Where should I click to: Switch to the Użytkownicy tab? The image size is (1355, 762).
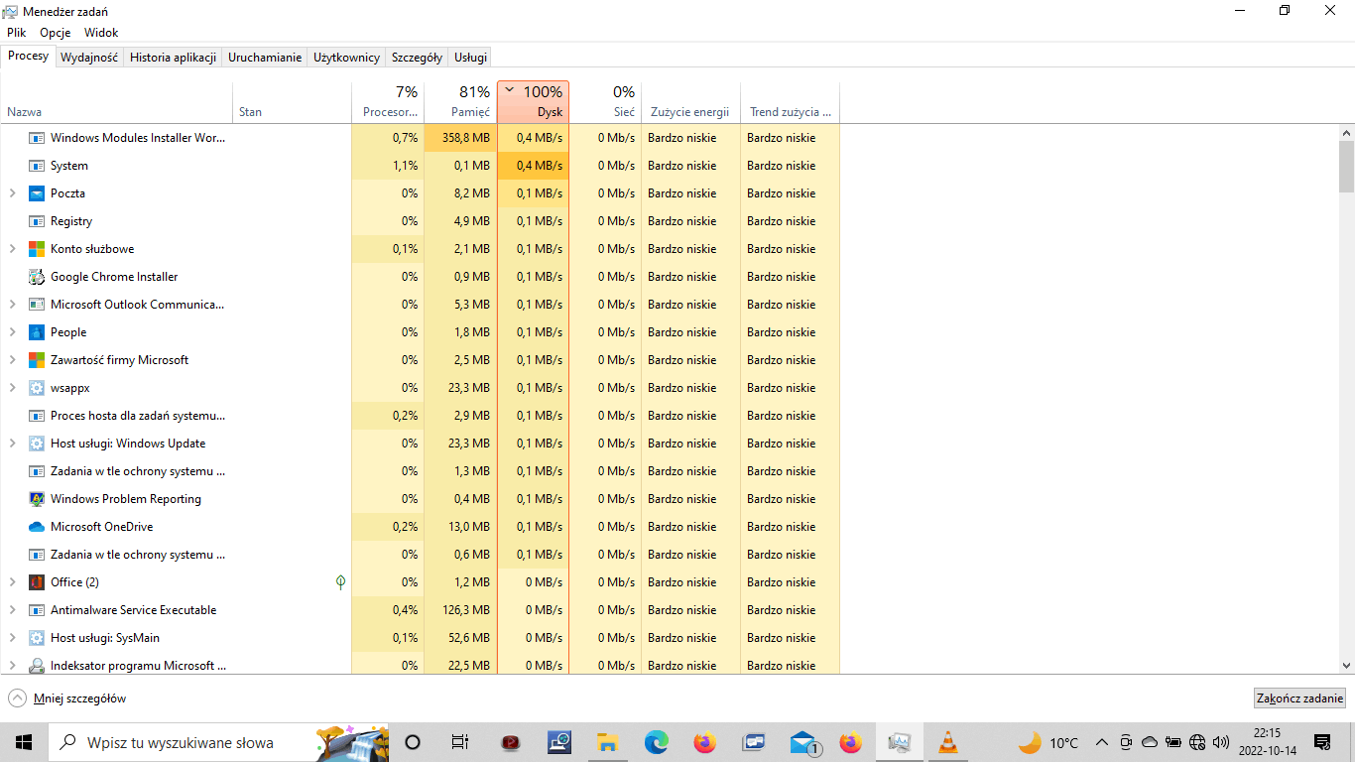(346, 58)
